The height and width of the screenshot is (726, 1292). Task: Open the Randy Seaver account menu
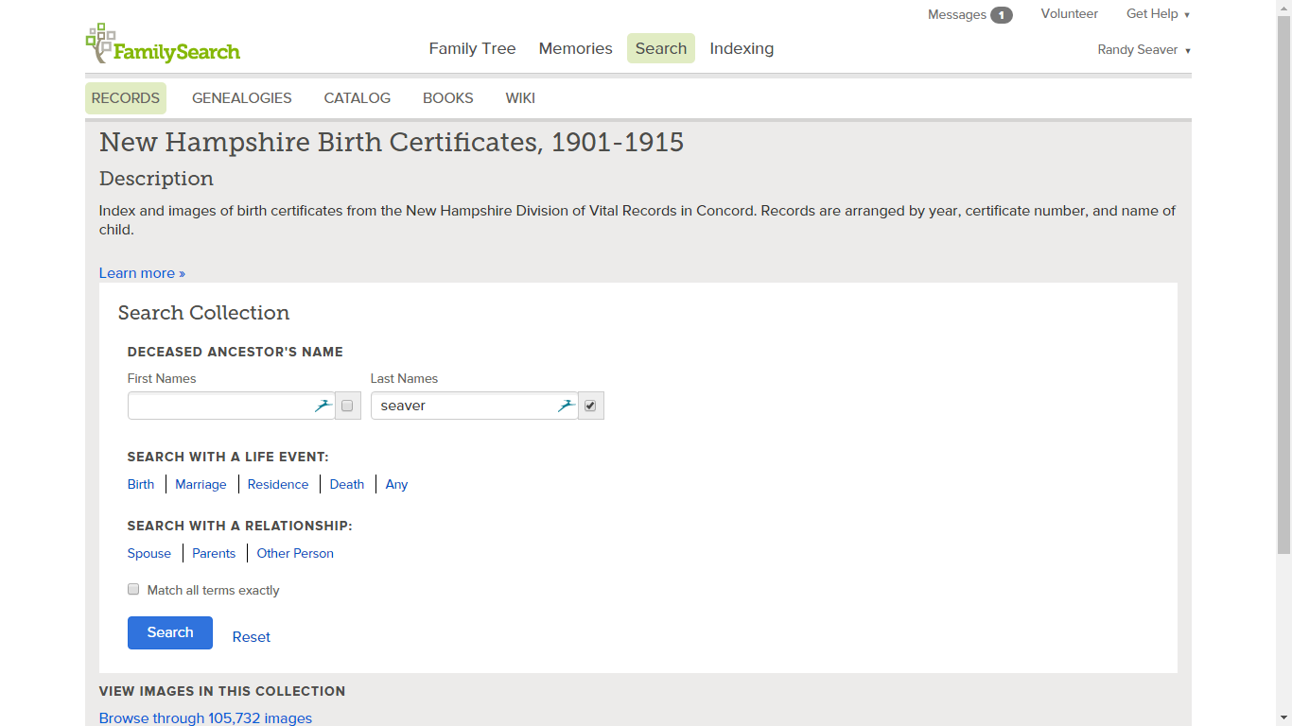click(1144, 50)
